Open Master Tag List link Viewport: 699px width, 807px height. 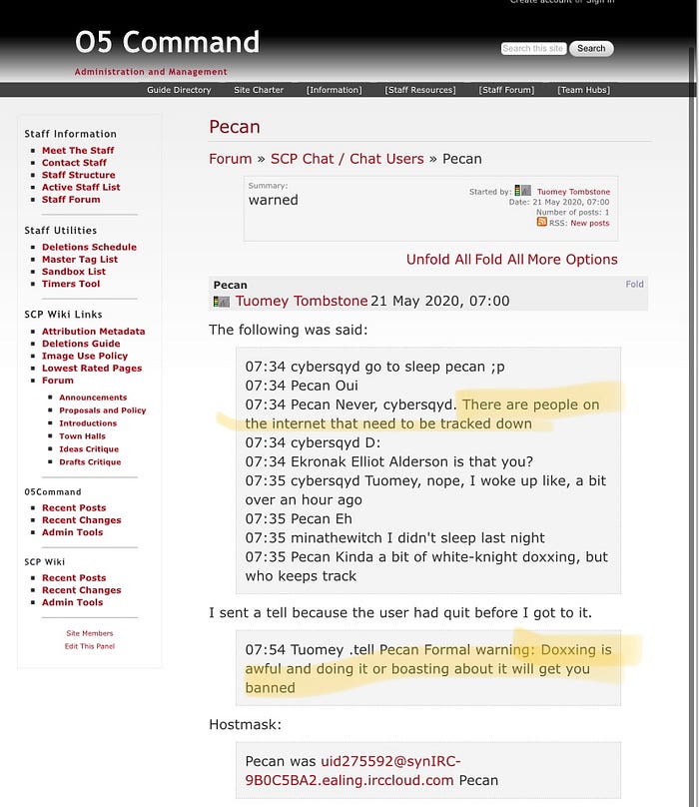tap(80, 260)
